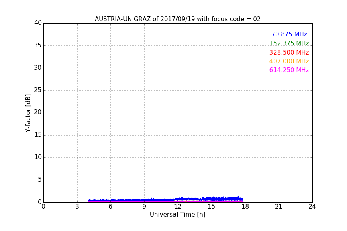Click the Y-factor [dB] axis label

pyautogui.click(x=28, y=113)
